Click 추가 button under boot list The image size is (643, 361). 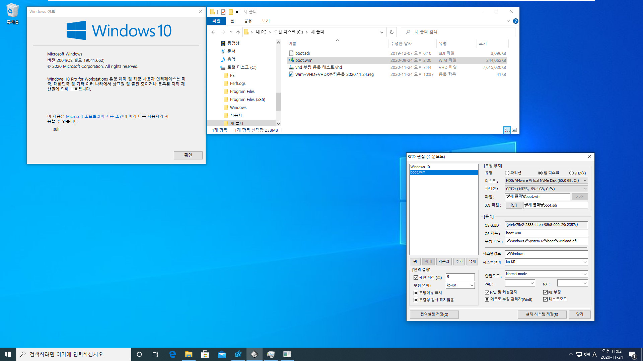(x=459, y=262)
